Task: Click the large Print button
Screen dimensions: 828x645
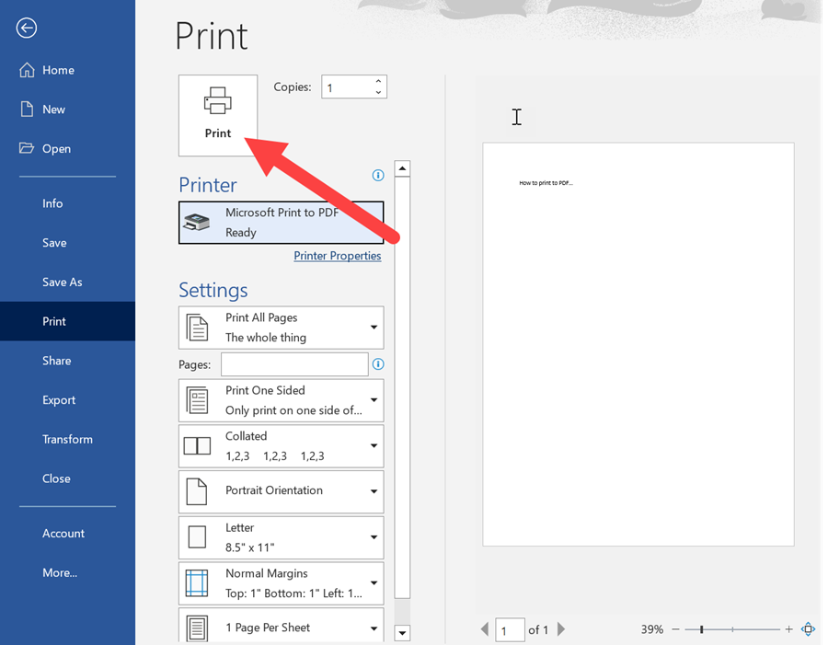Action: pos(218,115)
